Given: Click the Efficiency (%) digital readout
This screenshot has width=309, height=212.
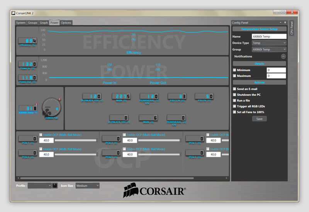Looking at the screenshot, I should (27, 41).
